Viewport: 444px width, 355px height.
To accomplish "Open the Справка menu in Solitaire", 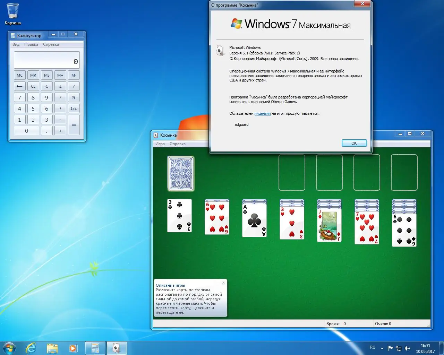I will pos(178,144).
